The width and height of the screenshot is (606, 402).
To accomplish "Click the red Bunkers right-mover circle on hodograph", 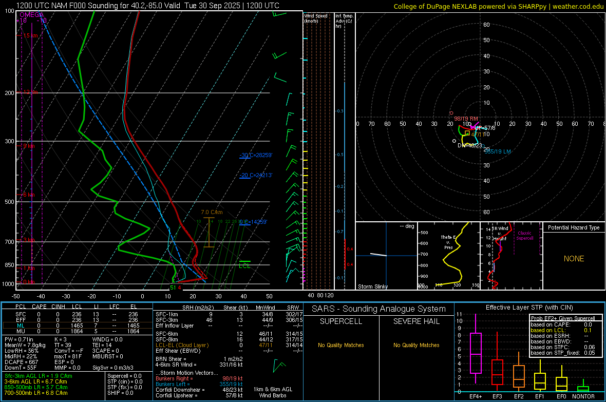I will [x=451, y=113].
